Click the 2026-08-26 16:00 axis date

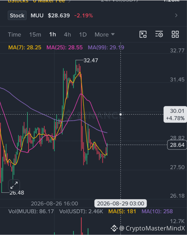(54, 204)
